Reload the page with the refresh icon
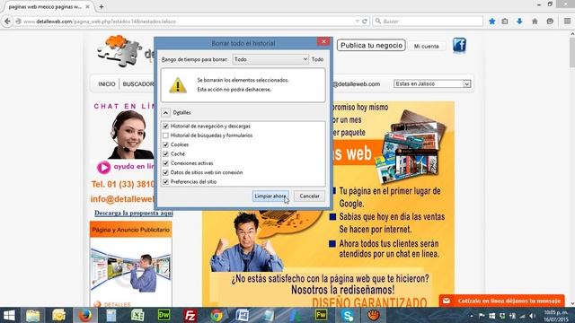Image resolution: width=575 pixels, height=323 pixels. point(365,22)
